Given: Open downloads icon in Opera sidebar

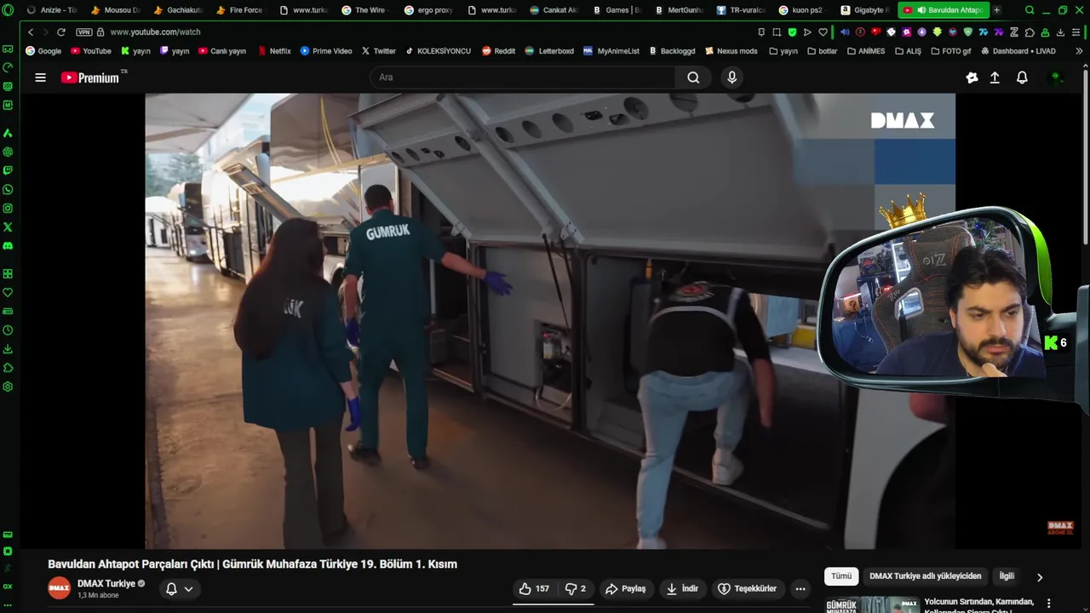Looking at the screenshot, I should point(8,349).
